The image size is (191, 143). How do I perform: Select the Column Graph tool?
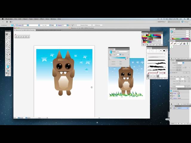[x=9, y=59]
